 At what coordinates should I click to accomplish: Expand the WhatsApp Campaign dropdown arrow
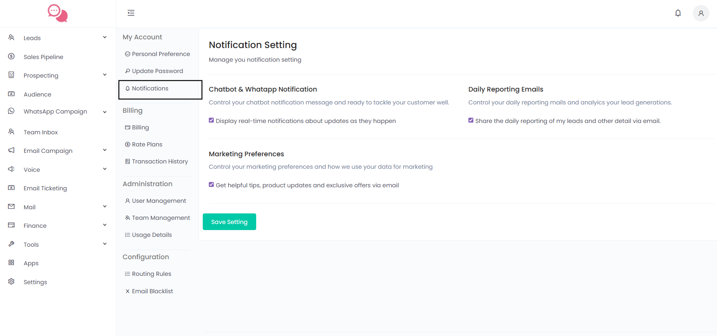(x=105, y=112)
